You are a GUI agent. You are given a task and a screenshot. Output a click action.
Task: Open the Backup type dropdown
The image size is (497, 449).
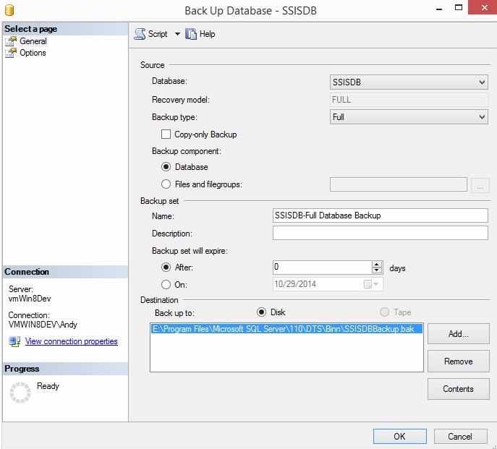pyautogui.click(x=409, y=117)
